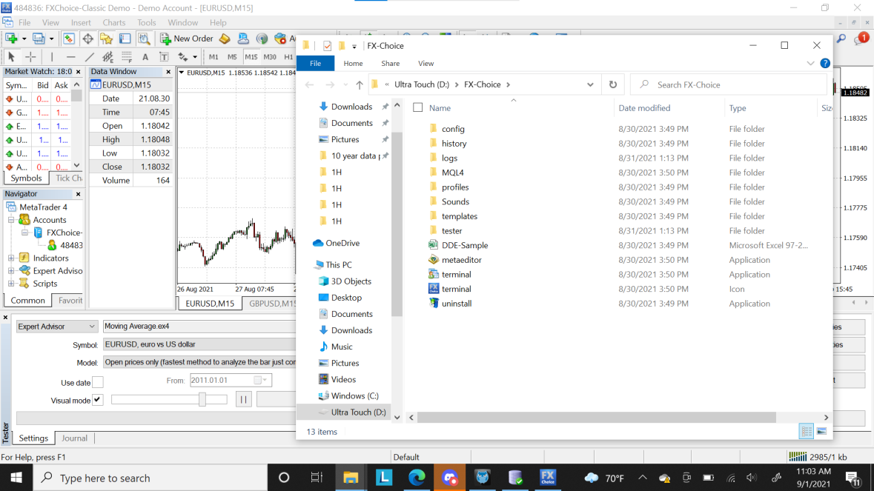This screenshot has height=491, width=874.
Task: Click the Signals radar toolbar icon
Action: (262, 39)
